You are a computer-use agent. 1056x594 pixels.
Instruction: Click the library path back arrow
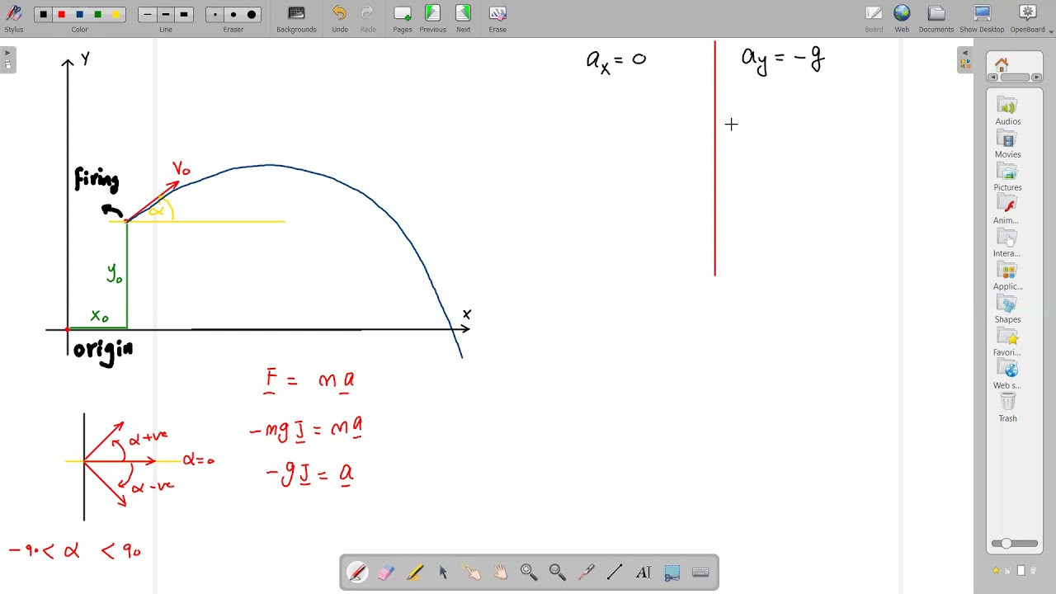pyautogui.click(x=992, y=78)
